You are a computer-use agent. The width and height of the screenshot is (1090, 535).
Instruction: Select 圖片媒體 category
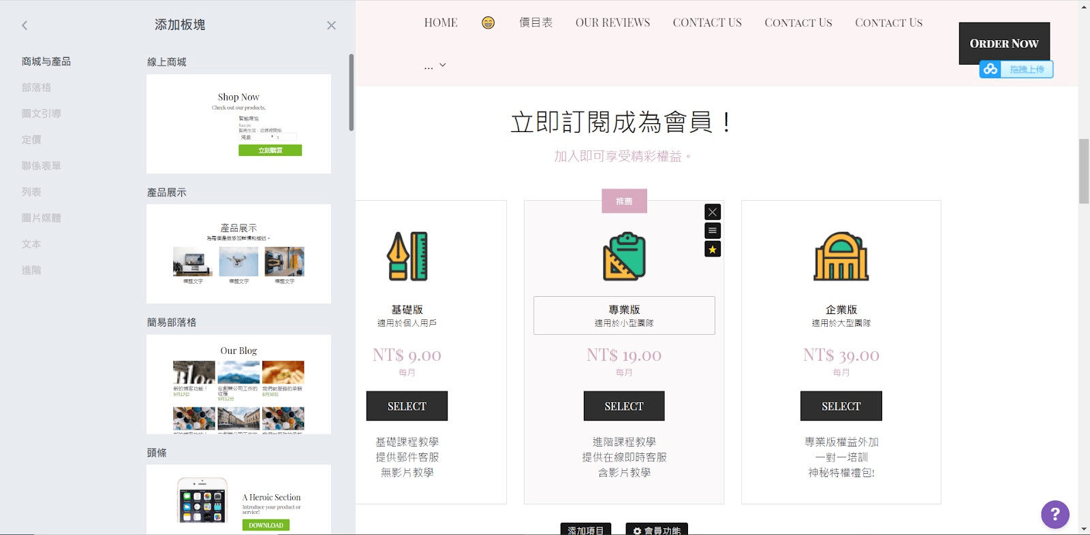(x=41, y=218)
